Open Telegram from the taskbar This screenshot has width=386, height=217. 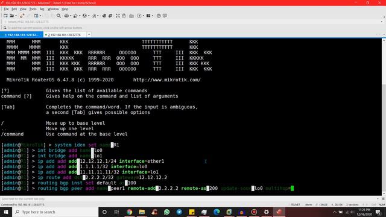pos(179,212)
